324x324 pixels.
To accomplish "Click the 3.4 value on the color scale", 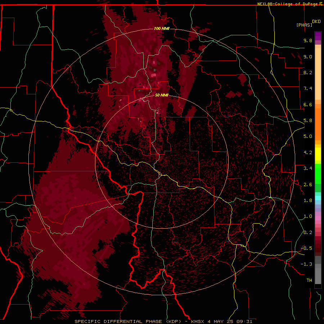I will 308,168.
